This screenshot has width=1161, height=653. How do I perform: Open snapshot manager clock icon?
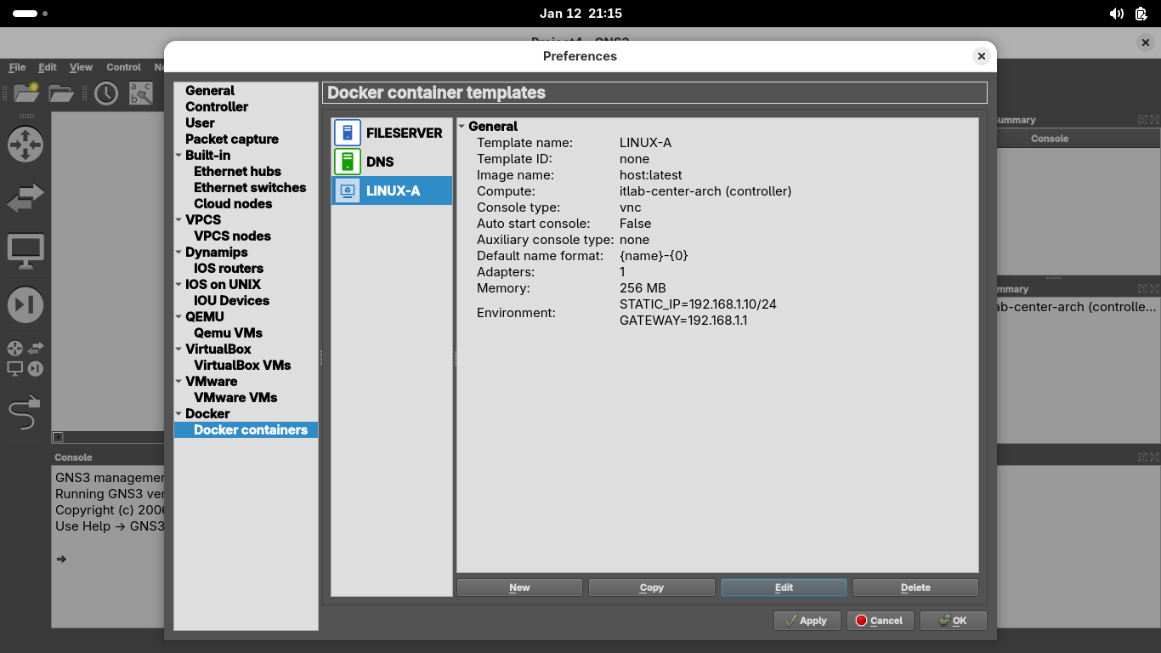point(106,94)
